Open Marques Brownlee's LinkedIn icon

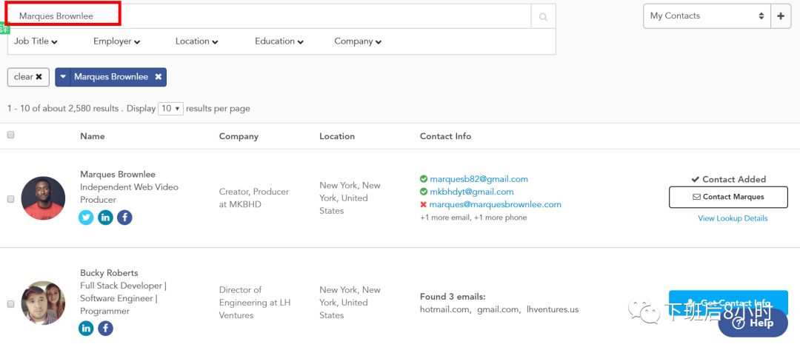pyautogui.click(x=106, y=217)
